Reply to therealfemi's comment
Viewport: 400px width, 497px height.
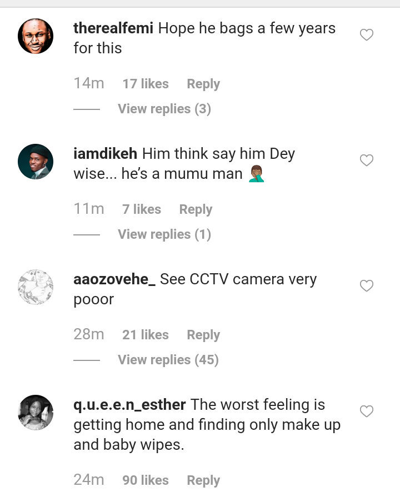click(203, 84)
